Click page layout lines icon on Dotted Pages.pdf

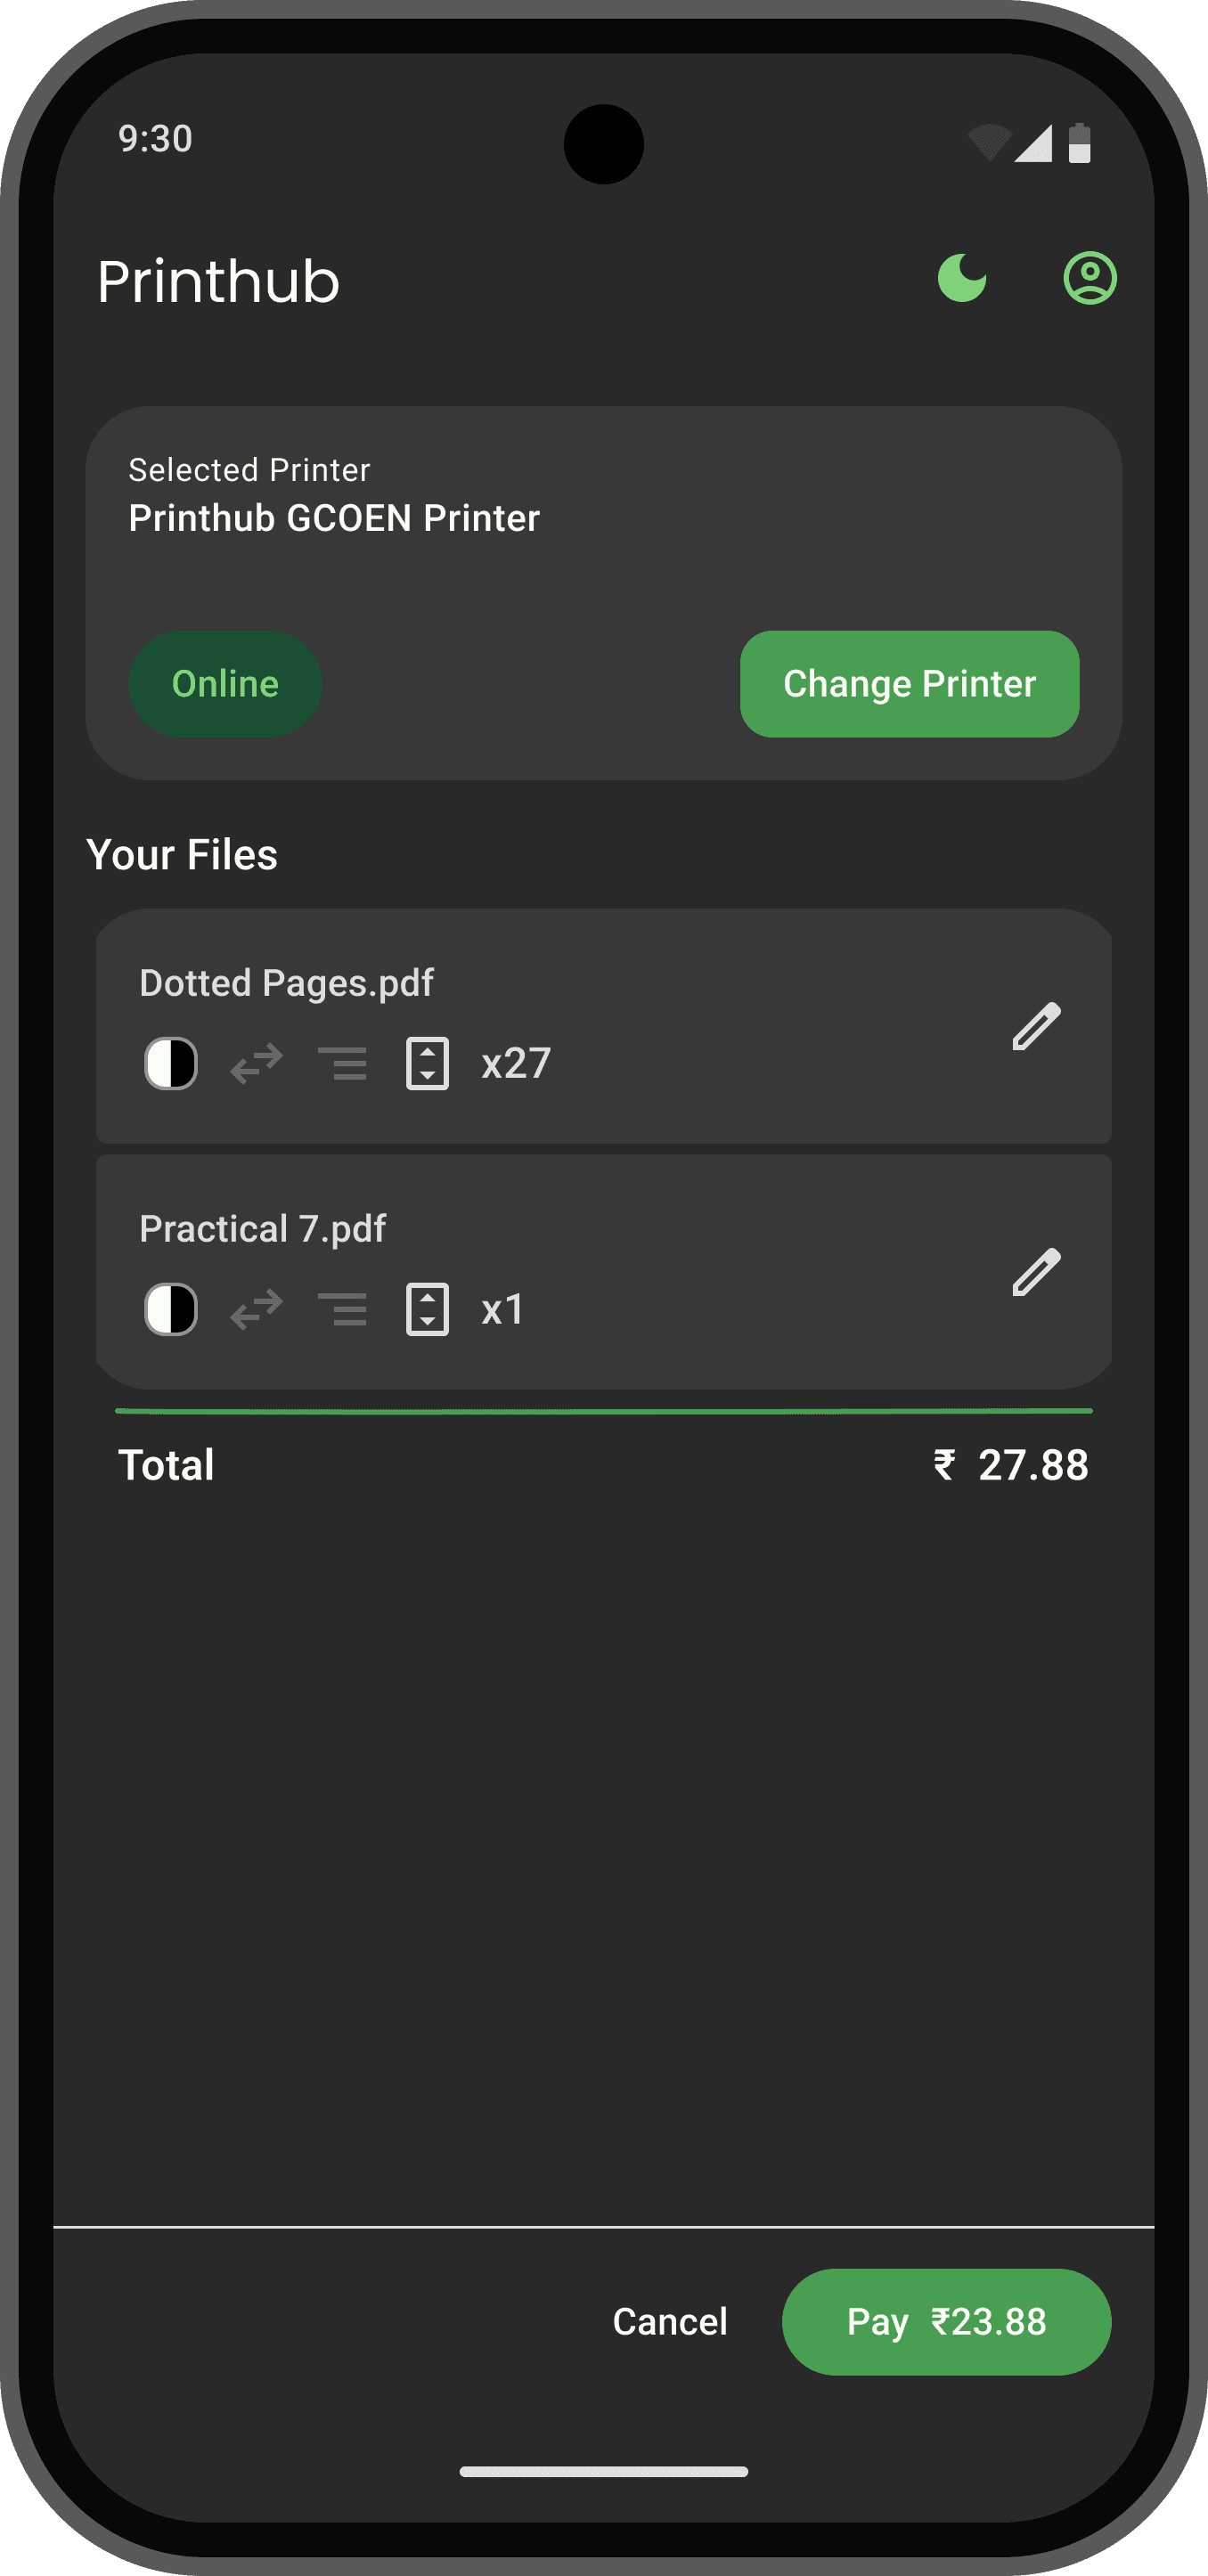point(342,1063)
